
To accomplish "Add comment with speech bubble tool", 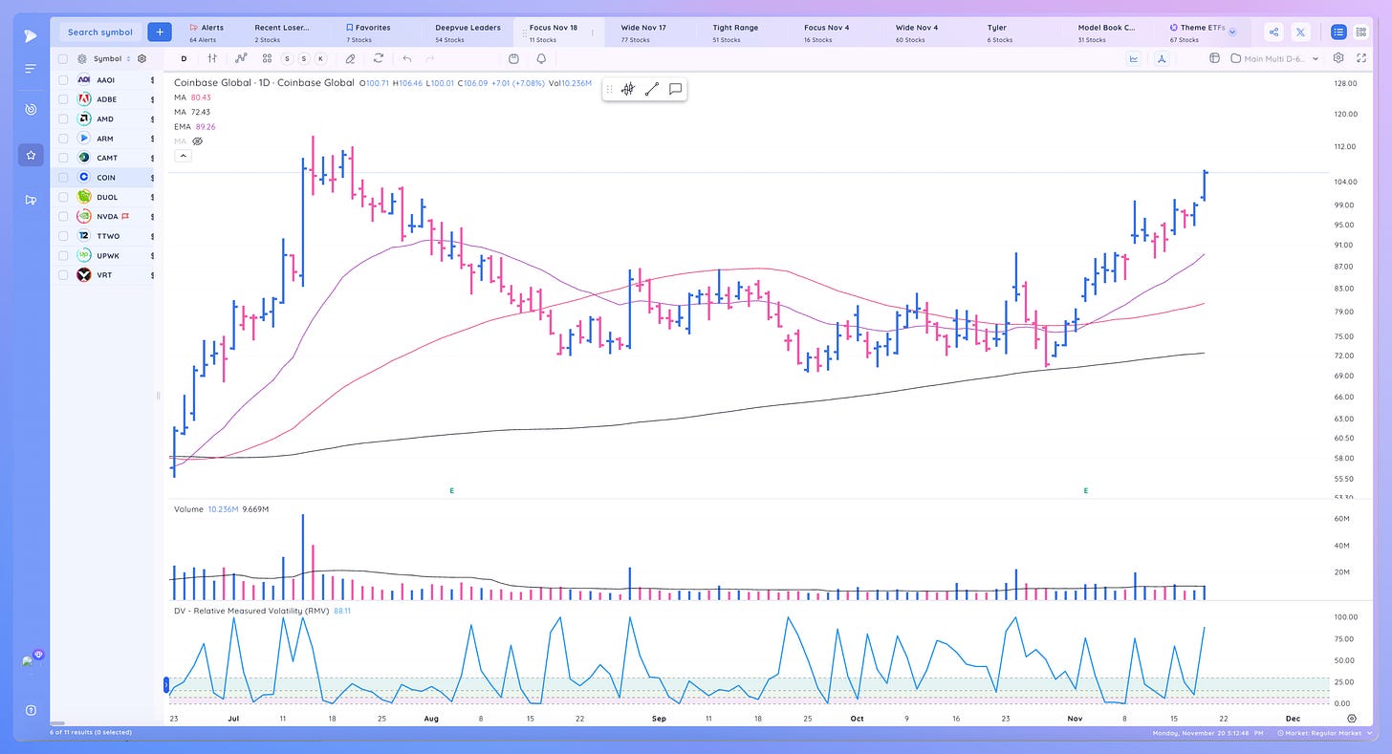I will [675, 89].
